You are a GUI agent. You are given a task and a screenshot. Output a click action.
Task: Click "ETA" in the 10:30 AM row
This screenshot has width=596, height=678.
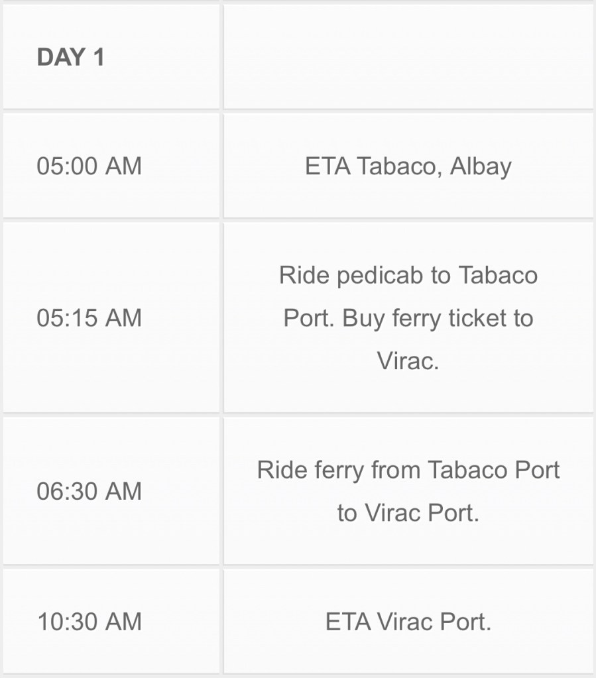click(348, 622)
